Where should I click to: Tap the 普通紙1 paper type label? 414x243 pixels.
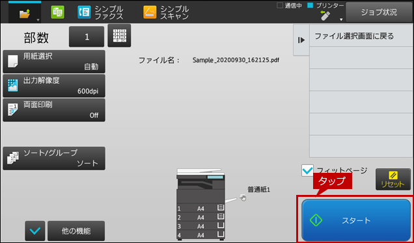click(x=258, y=189)
